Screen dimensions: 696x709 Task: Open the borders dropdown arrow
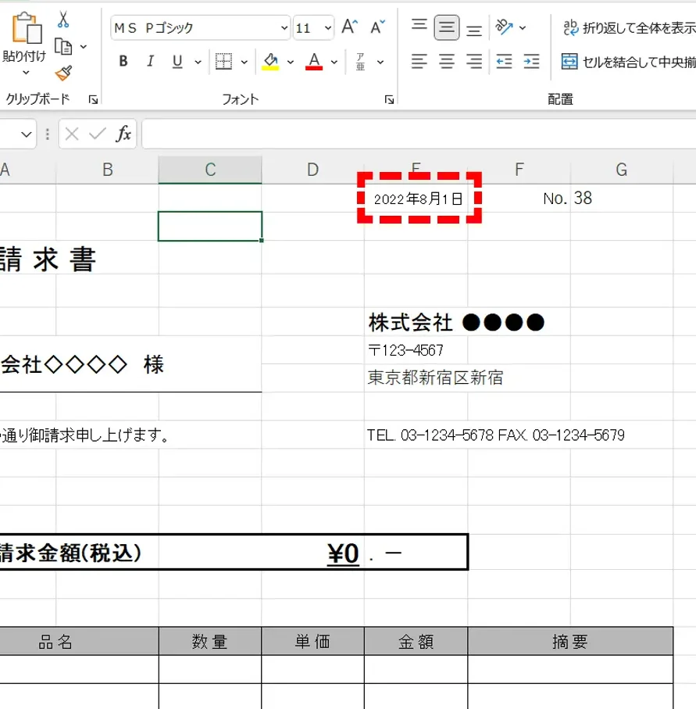coord(244,62)
